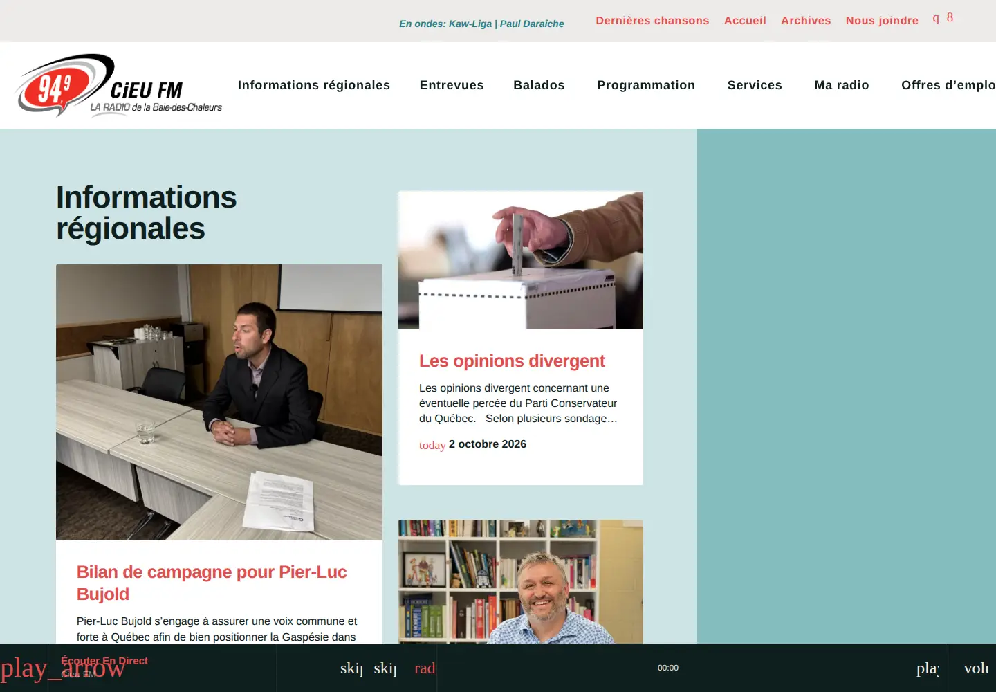Click the "q" glyph icon in top bar
The image size is (996, 692).
936,18
